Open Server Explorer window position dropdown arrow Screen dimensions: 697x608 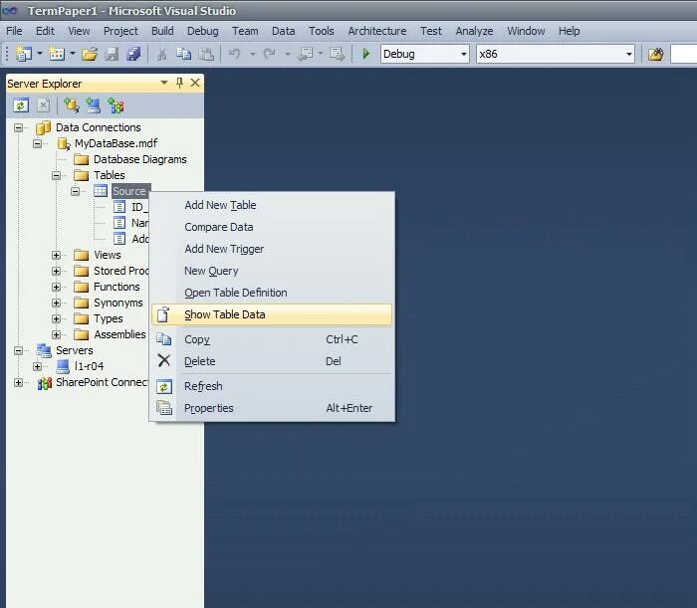click(x=164, y=83)
